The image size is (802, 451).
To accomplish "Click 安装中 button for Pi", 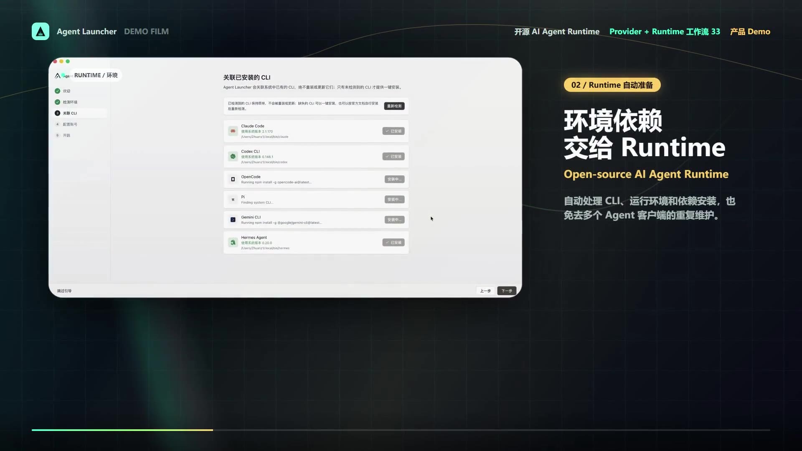I will (x=394, y=200).
